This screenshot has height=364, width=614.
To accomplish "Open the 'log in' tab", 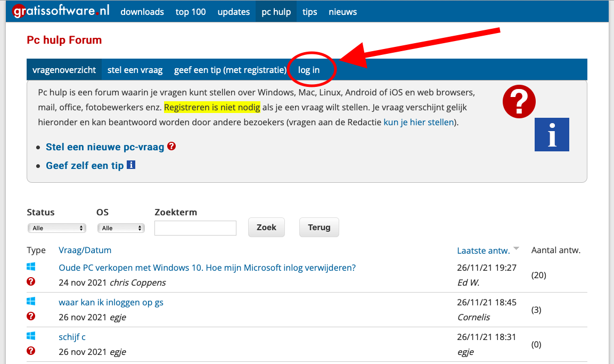I will point(309,70).
